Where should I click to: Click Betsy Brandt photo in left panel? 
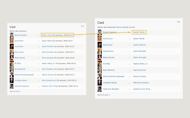coord(12,58)
